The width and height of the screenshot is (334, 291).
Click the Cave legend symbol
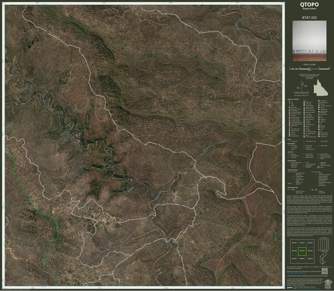pos(319,130)
